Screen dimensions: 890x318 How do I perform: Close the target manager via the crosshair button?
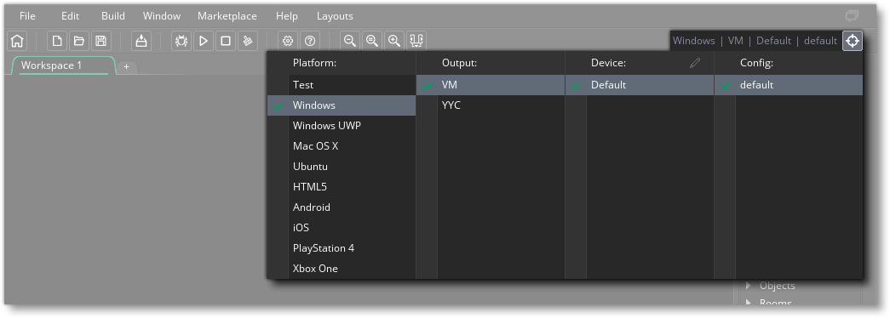click(853, 41)
